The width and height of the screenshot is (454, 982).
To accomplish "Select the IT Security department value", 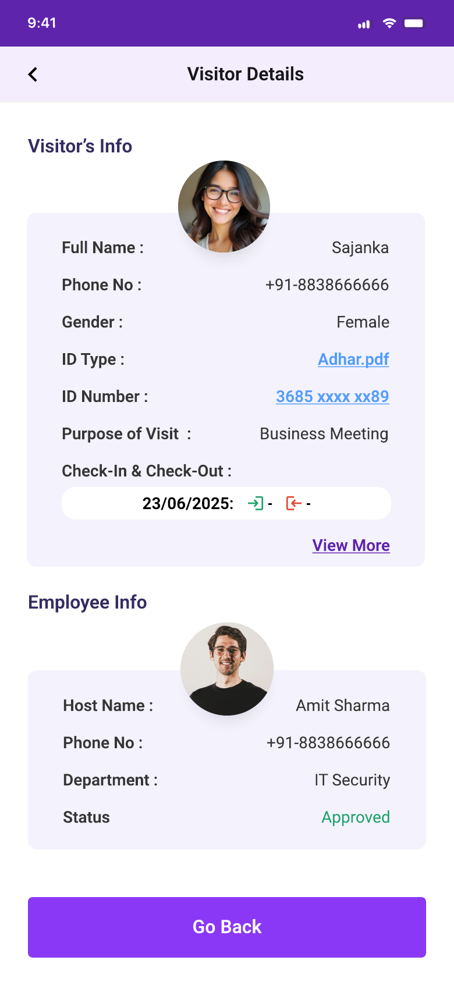I will [352, 780].
